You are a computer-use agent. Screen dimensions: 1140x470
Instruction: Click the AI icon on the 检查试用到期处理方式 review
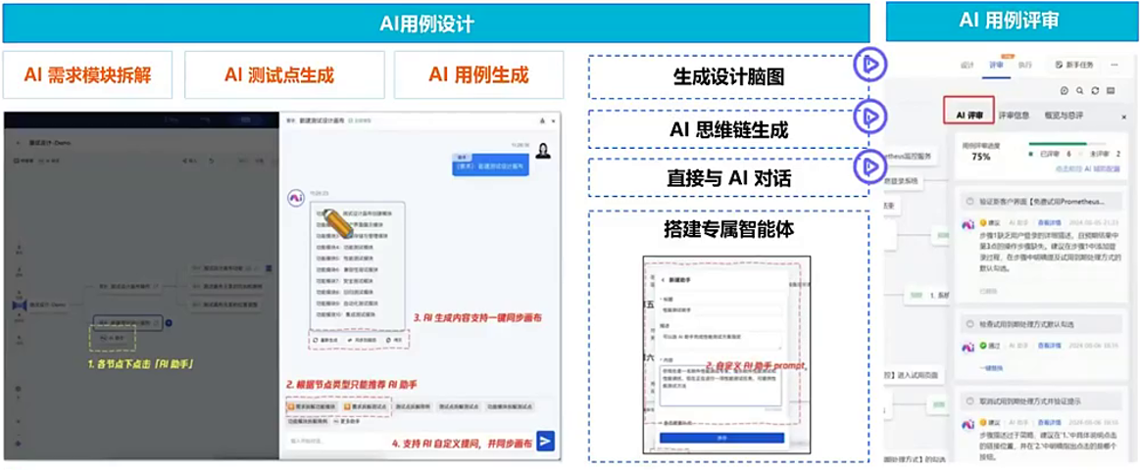pyautogui.click(x=967, y=348)
